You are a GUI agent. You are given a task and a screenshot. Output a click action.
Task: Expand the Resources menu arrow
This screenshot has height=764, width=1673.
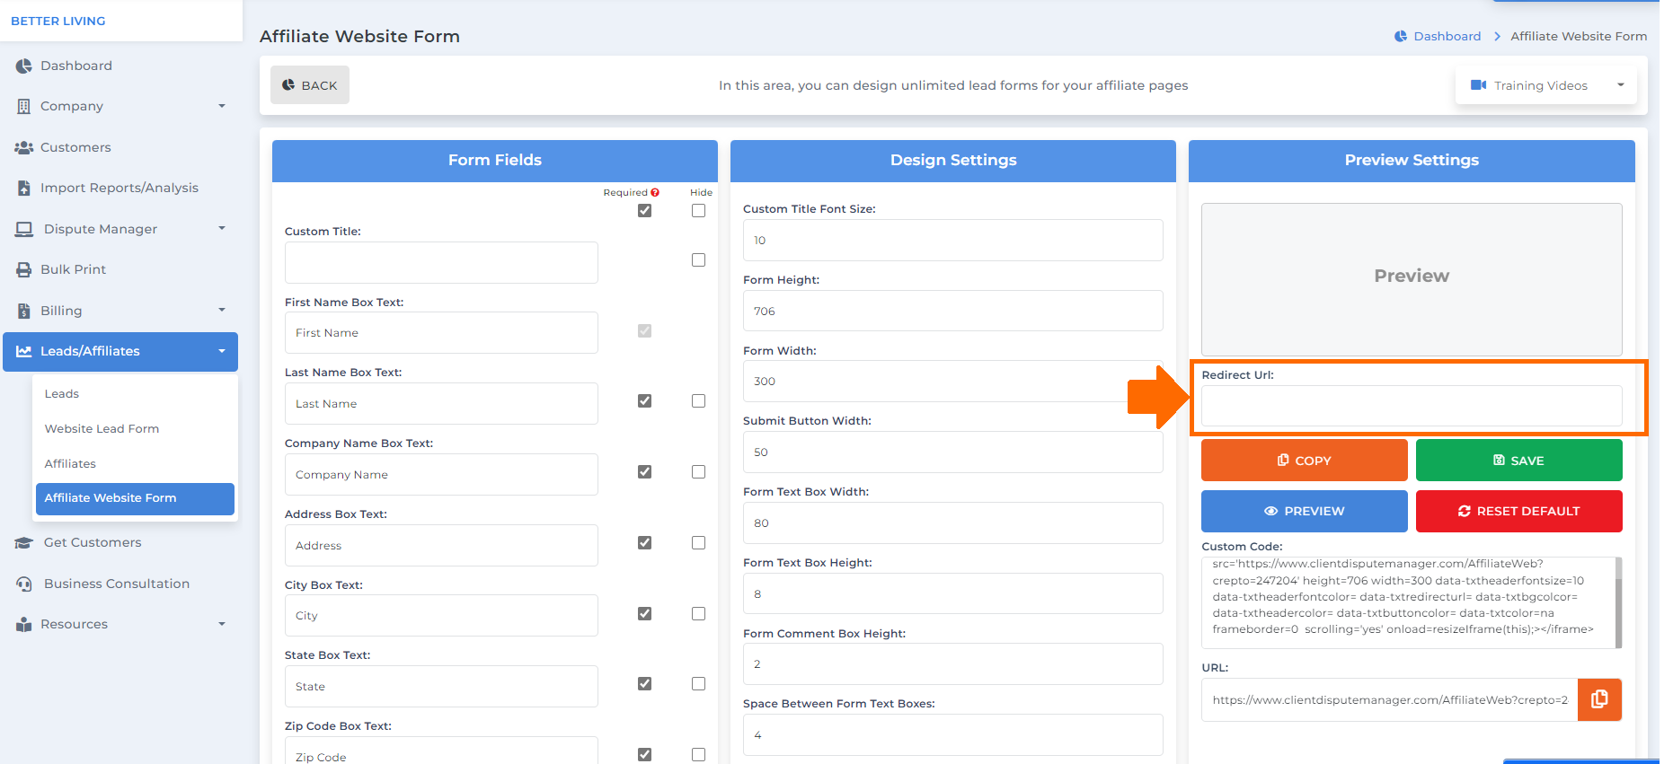(222, 624)
